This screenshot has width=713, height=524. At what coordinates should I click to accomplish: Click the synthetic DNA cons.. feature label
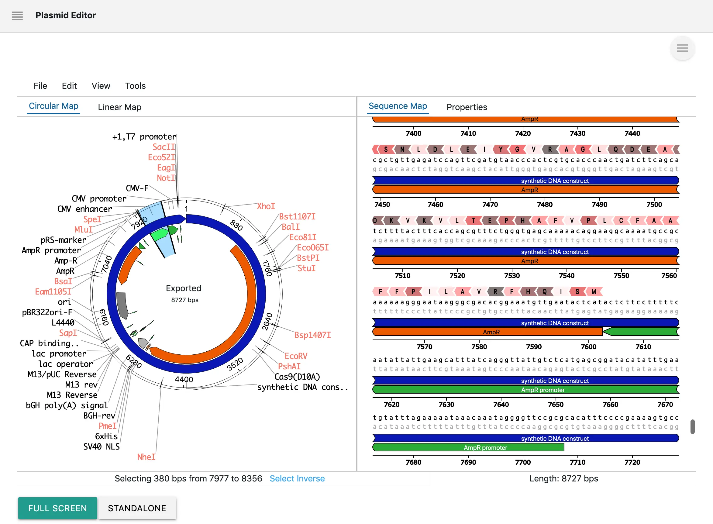point(302,387)
